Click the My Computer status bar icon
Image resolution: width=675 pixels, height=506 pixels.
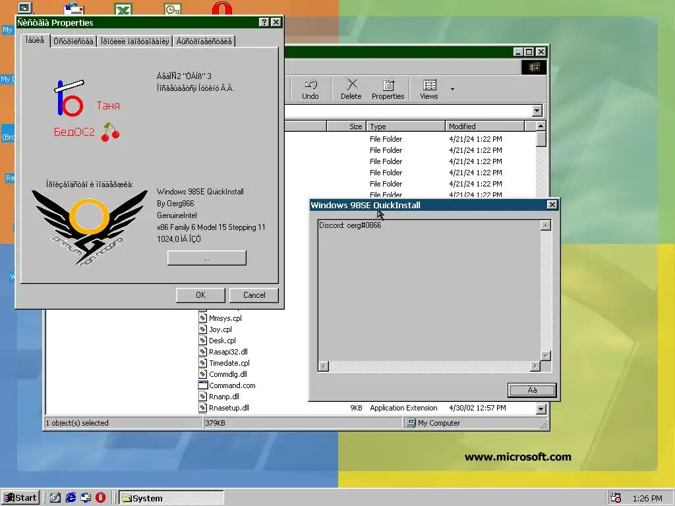click(x=411, y=423)
